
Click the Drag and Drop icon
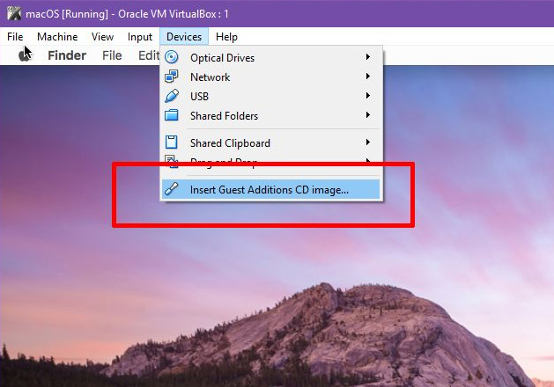[172, 161]
